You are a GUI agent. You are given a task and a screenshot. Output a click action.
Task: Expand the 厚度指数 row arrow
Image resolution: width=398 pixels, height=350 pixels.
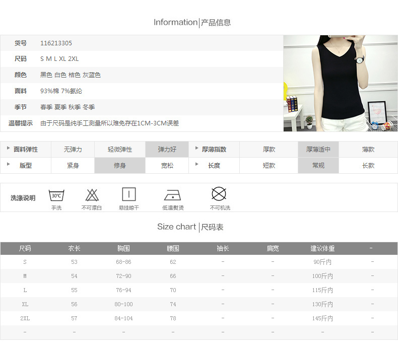pyautogui.click(x=196, y=149)
